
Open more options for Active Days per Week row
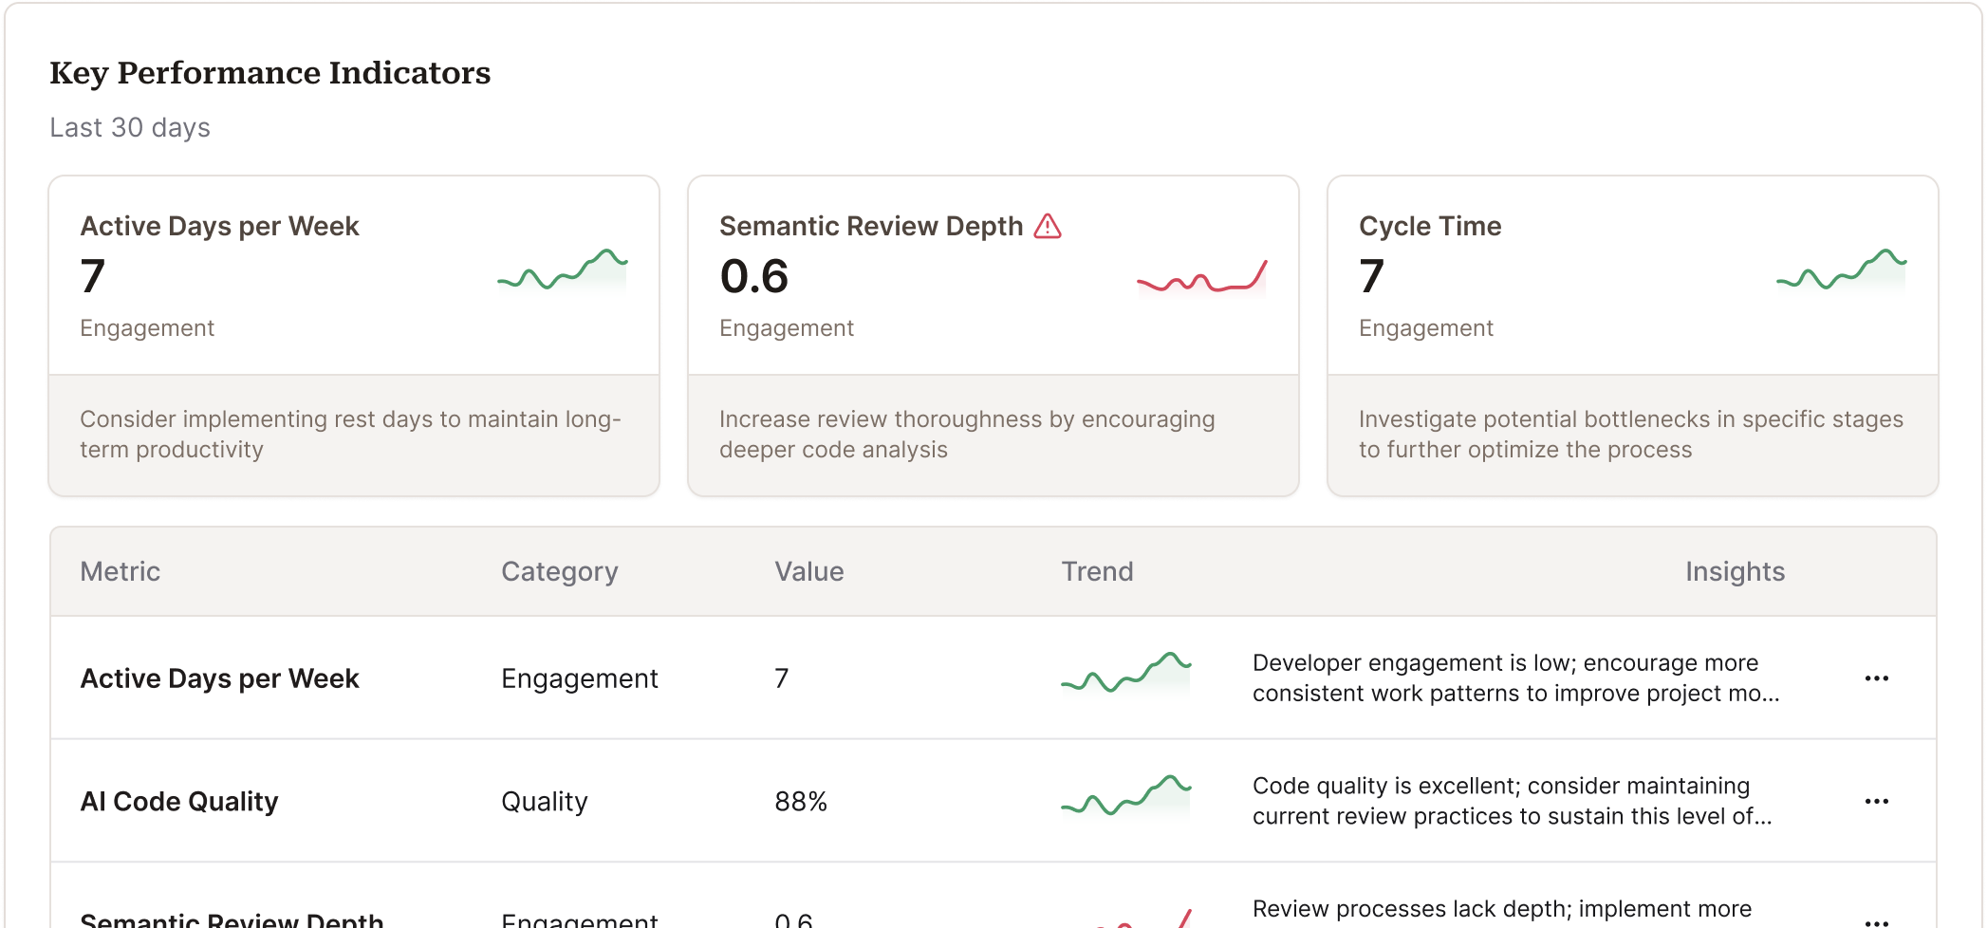click(x=1876, y=678)
